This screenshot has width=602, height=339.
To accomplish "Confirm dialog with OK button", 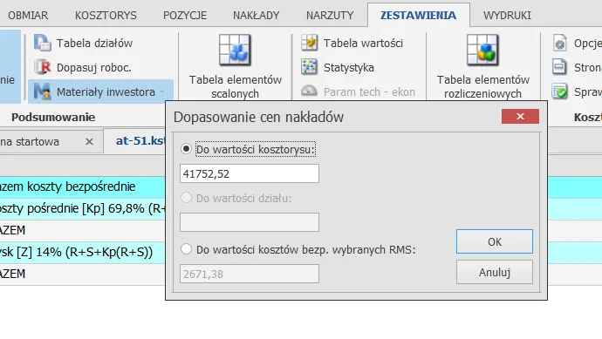I will [495, 241].
